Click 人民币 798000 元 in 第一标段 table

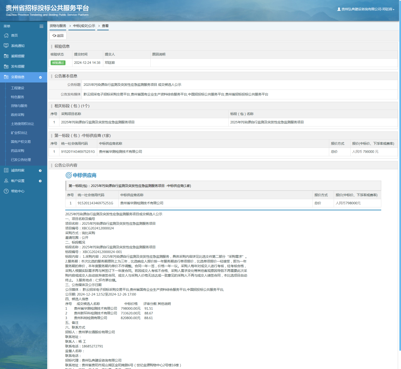coord(365,152)
